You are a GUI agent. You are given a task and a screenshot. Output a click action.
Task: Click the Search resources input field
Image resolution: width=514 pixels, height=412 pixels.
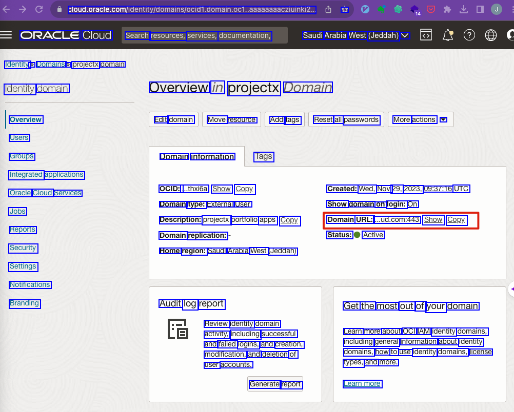(204, 35)
